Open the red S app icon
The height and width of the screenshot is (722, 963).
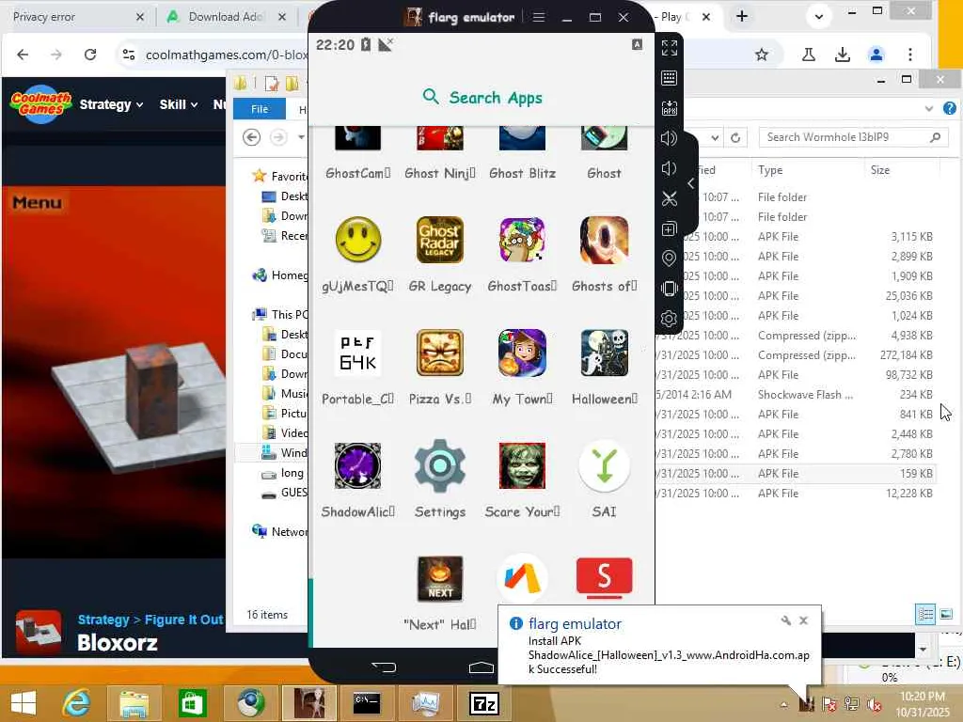(605, 577)
